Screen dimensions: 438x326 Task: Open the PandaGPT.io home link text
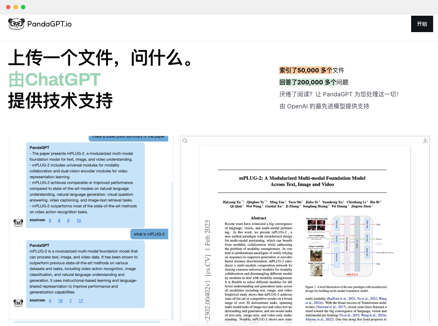coord(49,24)
